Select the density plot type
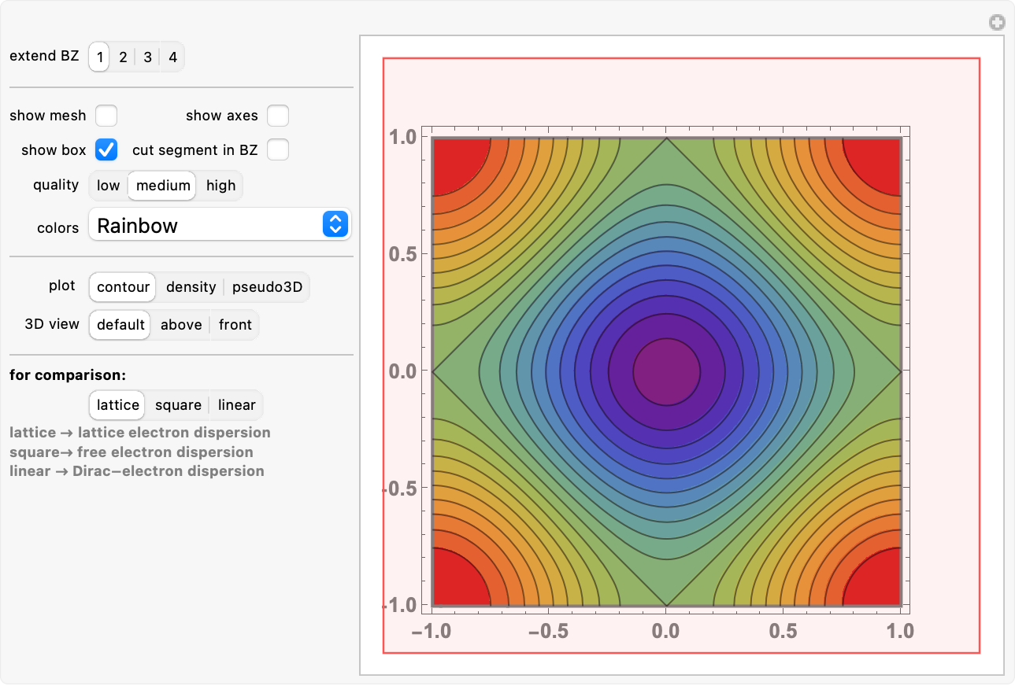This screenshot has width=1015, height=686. [191, 287]
